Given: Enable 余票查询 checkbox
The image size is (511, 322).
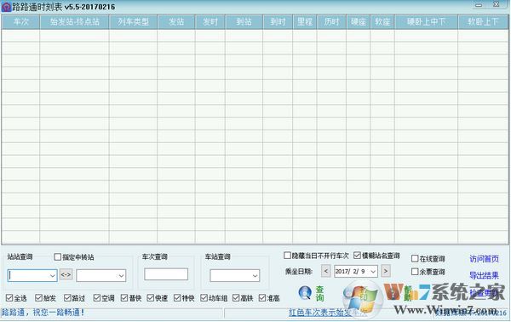Looking at the screenshot, I should click(415, 272).
